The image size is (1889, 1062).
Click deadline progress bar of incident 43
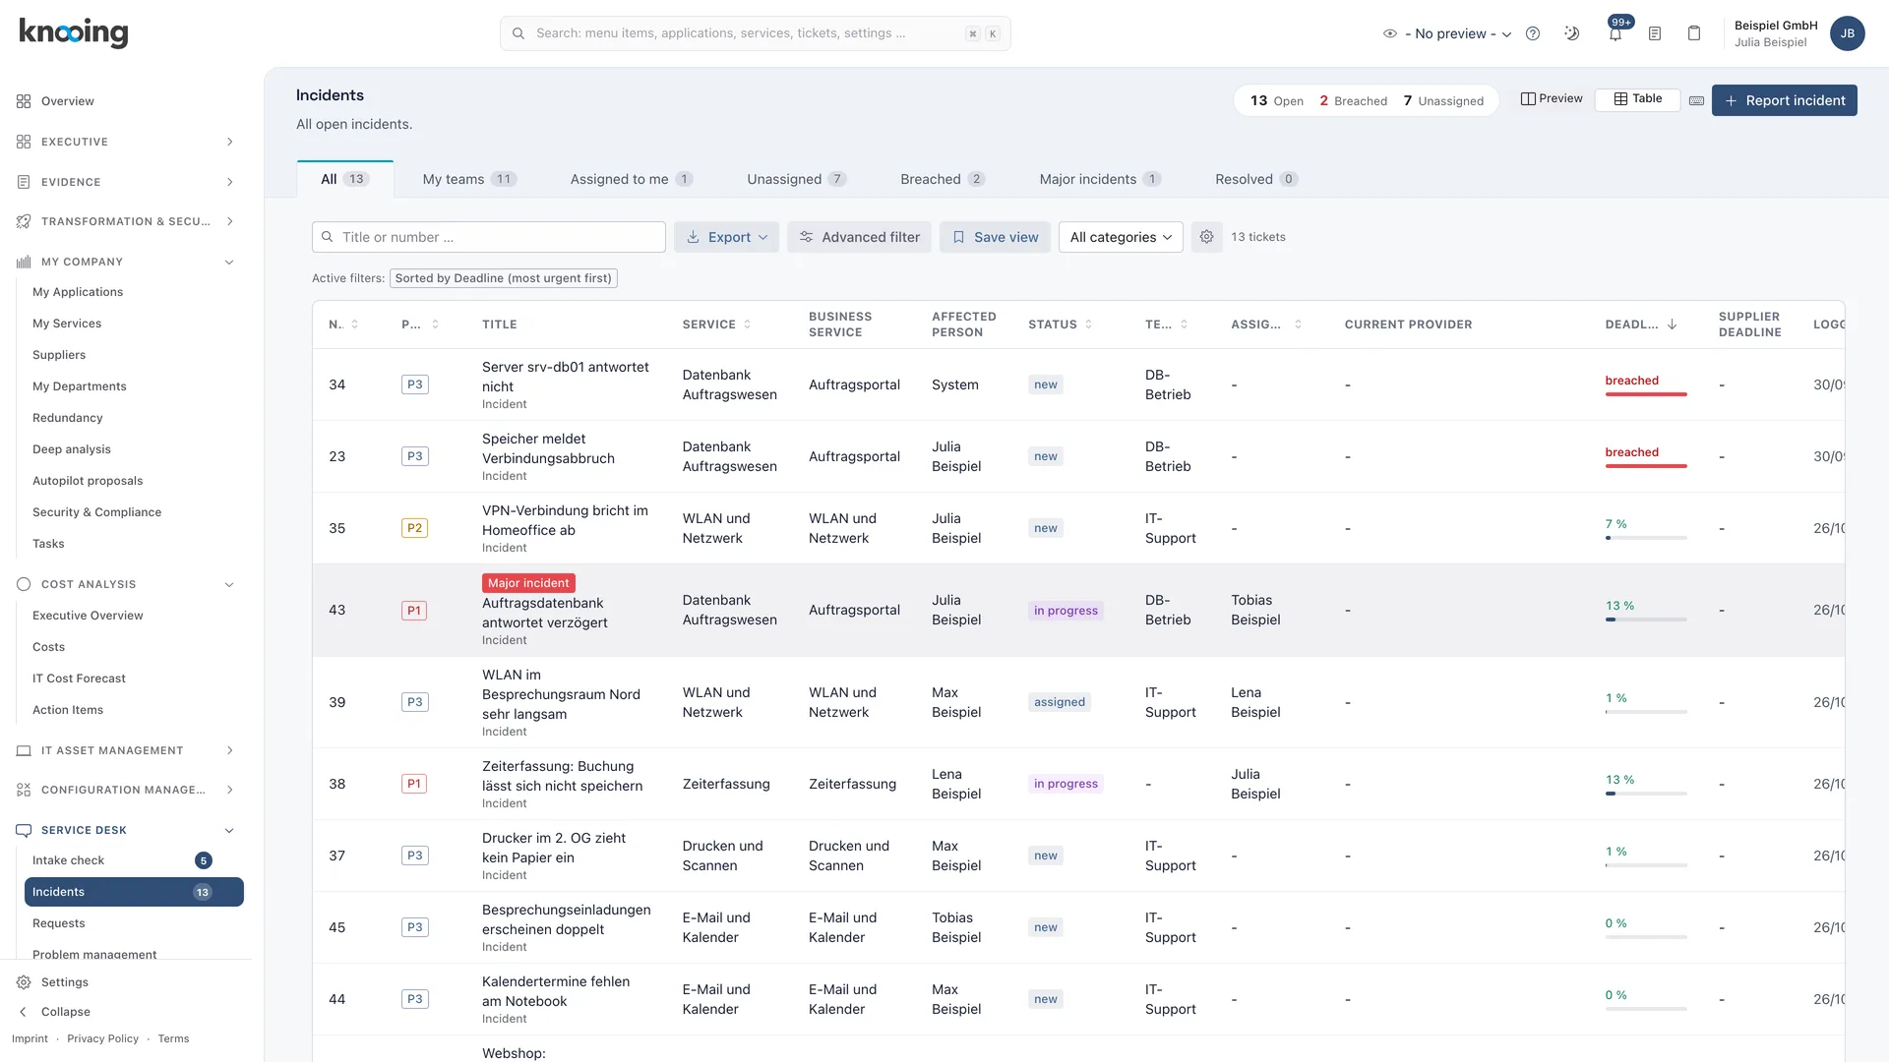pyautogui.click(x=1645, y=619)
